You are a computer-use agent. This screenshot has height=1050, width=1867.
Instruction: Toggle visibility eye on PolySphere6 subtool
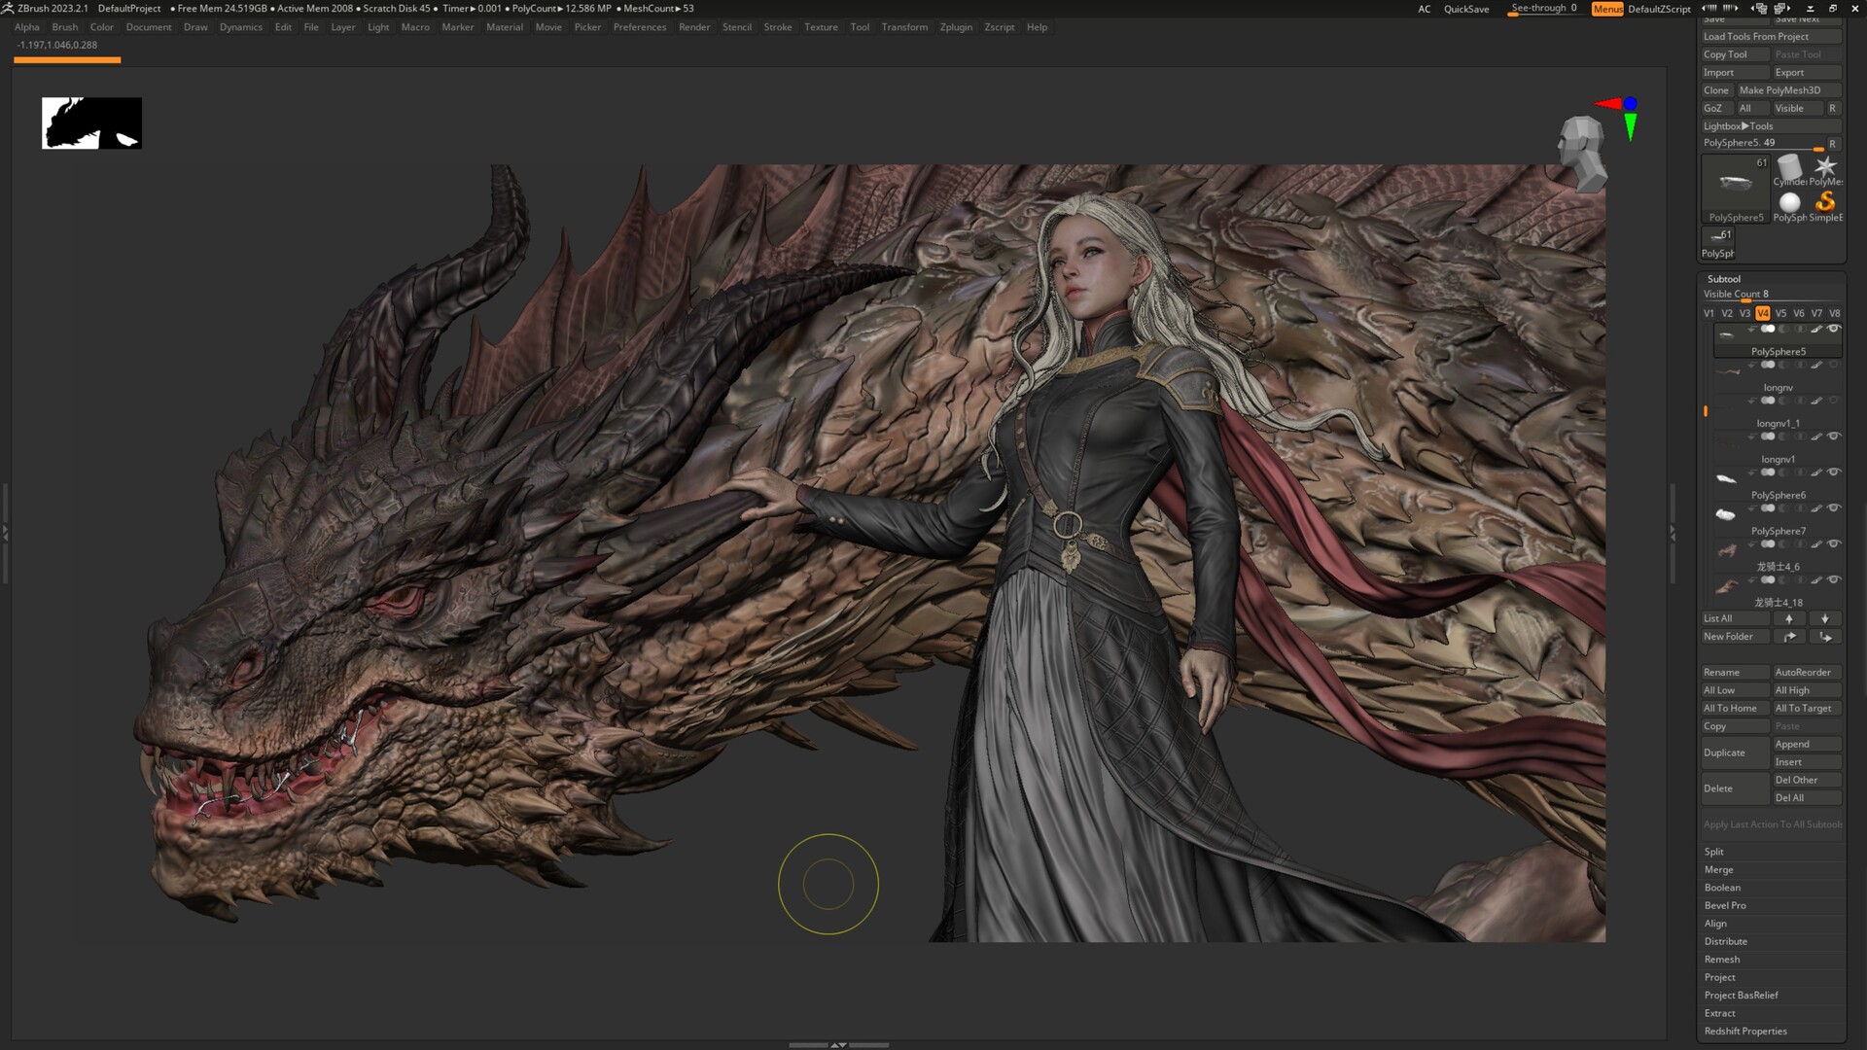1833,472
